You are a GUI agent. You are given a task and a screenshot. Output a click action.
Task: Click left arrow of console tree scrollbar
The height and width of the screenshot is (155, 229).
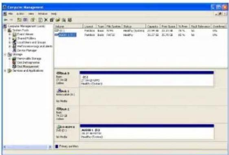(x=5, y=147)
